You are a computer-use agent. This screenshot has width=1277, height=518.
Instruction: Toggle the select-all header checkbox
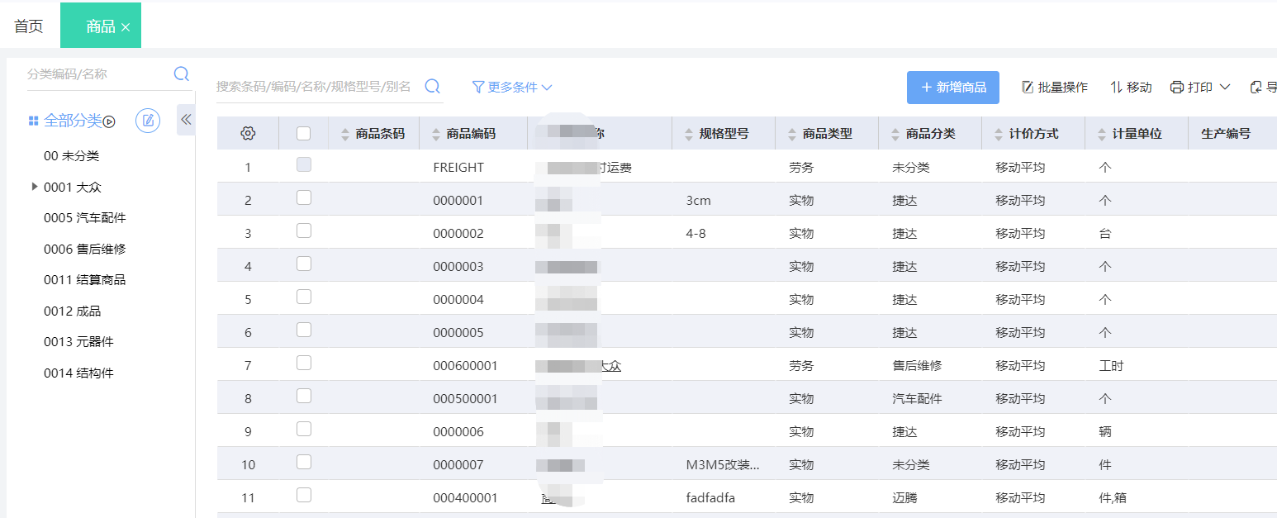pyautogui.click(x=304, y=133)
